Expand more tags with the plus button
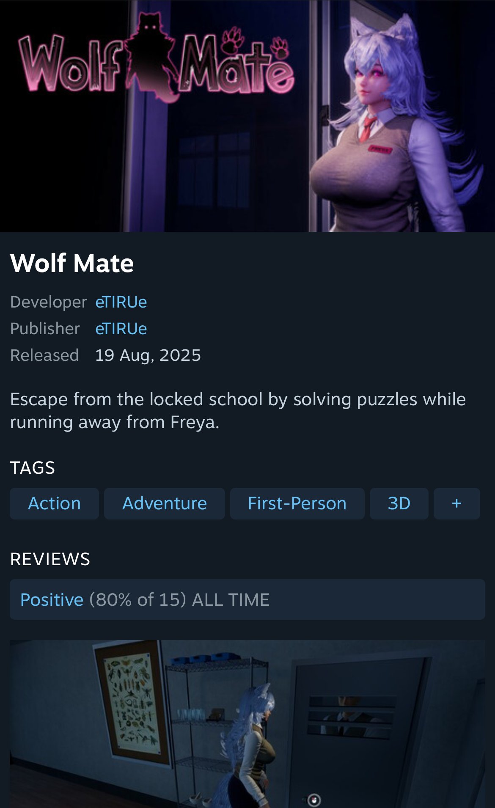The width and height of the screenshot is (495, 808). pos(456,503)
